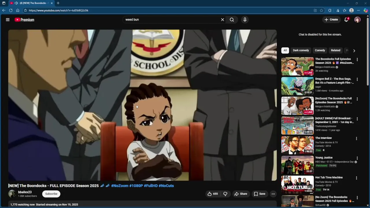
Task: Open the #1080P hashtag link
Action: (x=136, y=186)
